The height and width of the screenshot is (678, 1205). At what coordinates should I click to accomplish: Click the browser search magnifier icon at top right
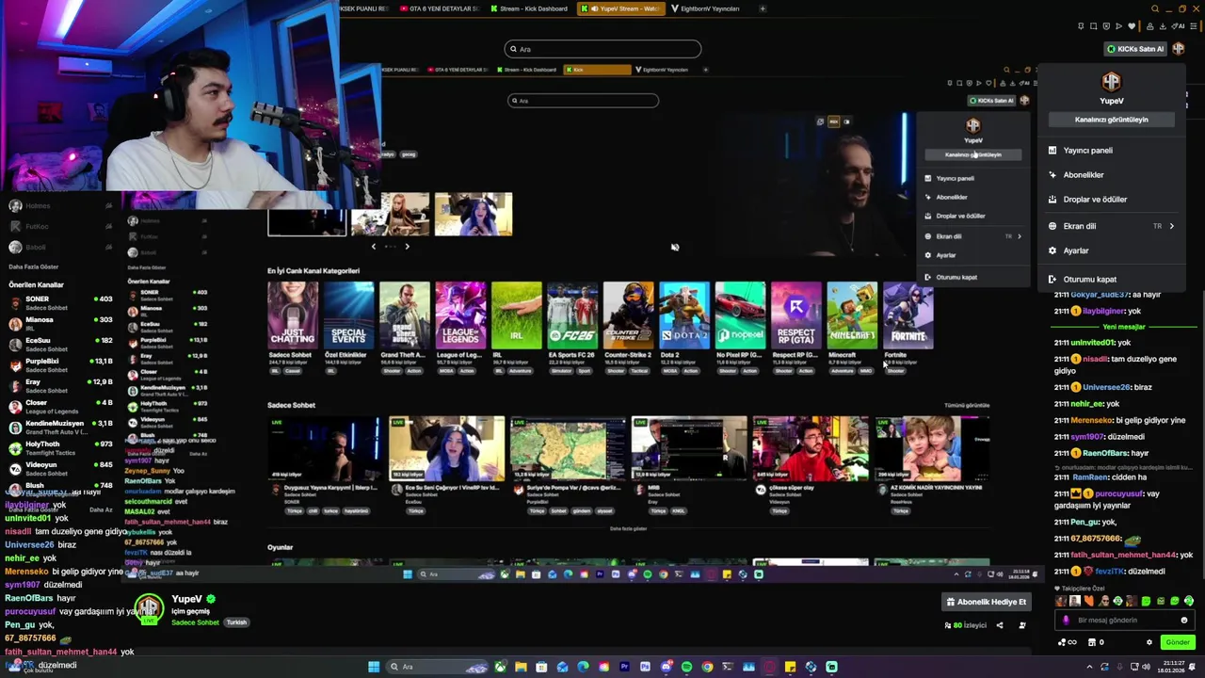point(1155,8)
